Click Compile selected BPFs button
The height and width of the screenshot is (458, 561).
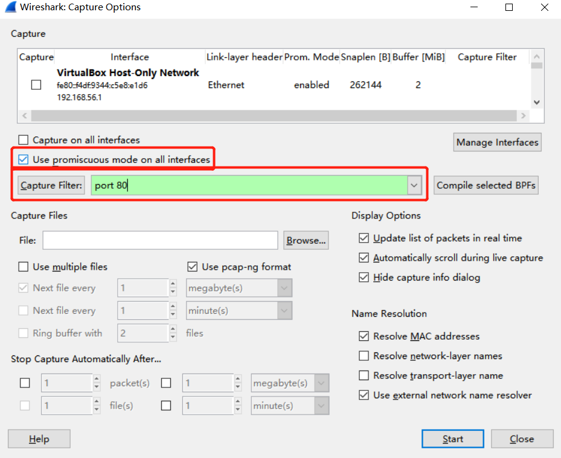(x=486, y=185)
